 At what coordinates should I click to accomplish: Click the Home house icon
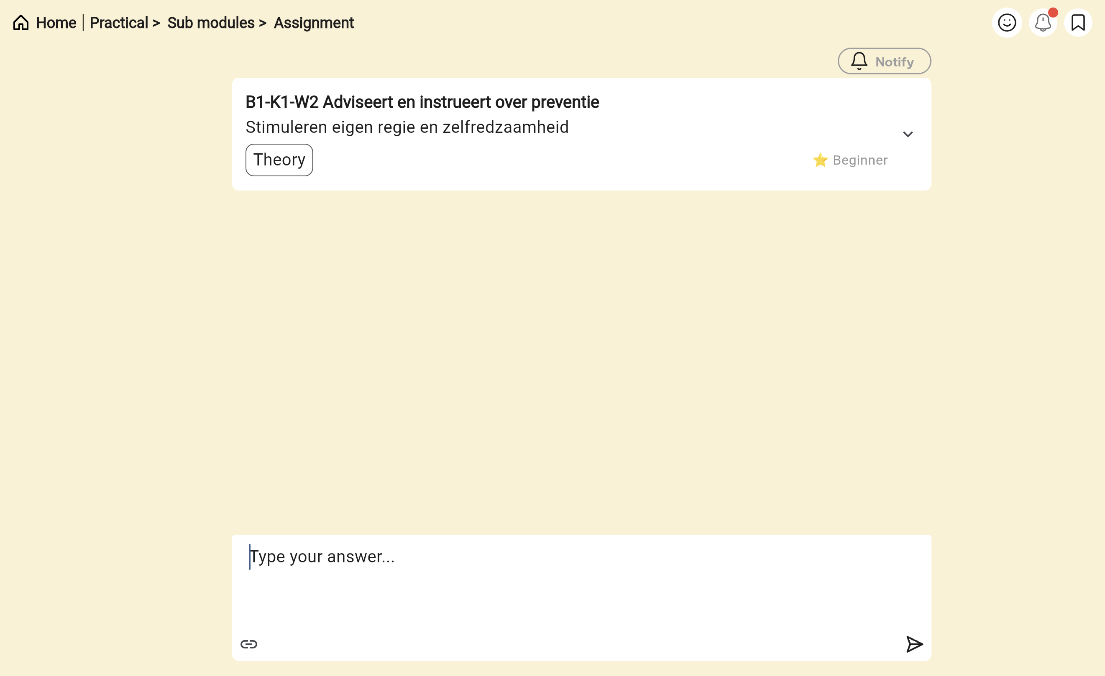click(x=20, y=23)
